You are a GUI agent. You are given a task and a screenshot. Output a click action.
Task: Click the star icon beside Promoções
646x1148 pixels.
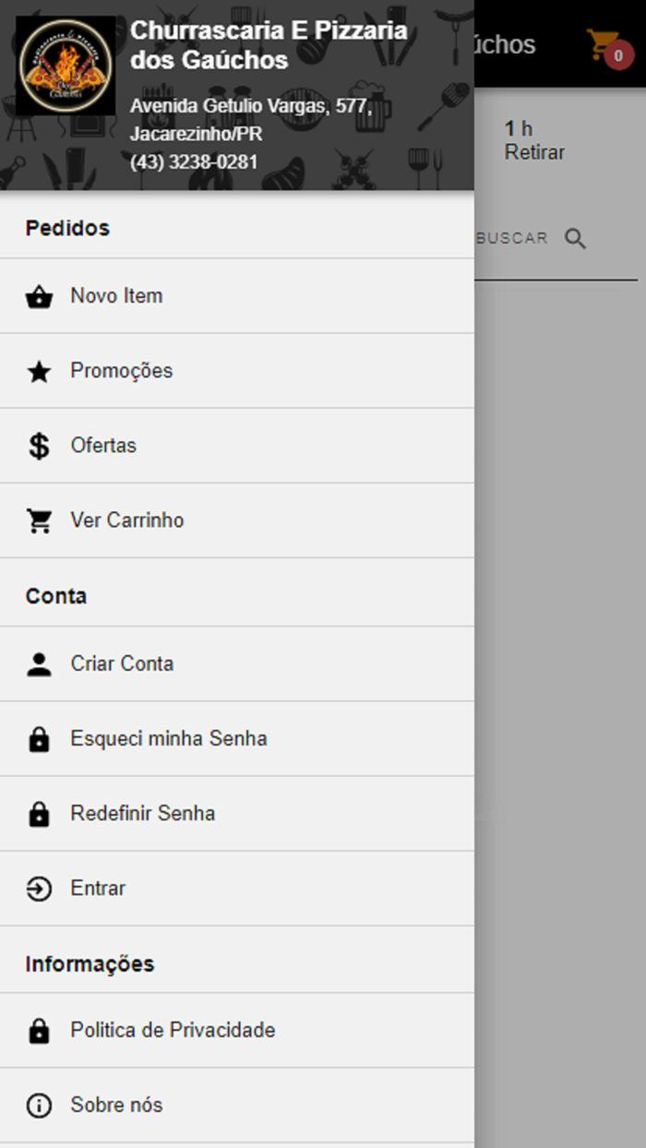[x=39, y=372]
